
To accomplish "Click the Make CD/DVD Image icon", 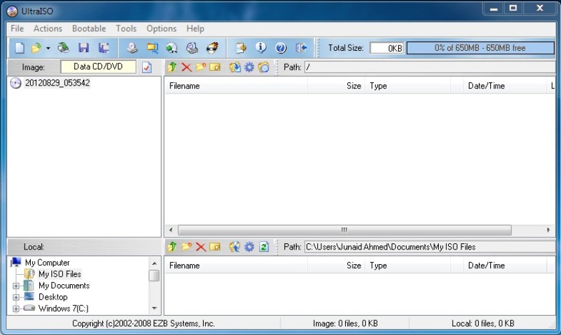I will click(x=132, y=47).
